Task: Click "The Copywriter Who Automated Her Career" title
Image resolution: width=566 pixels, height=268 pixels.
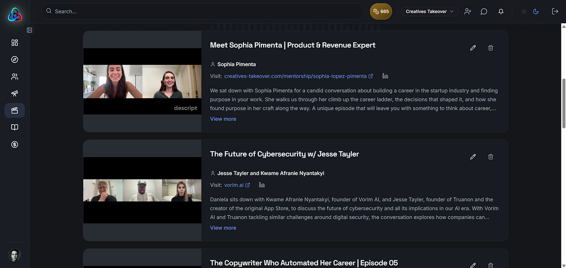Action: (x=304, y=263)
